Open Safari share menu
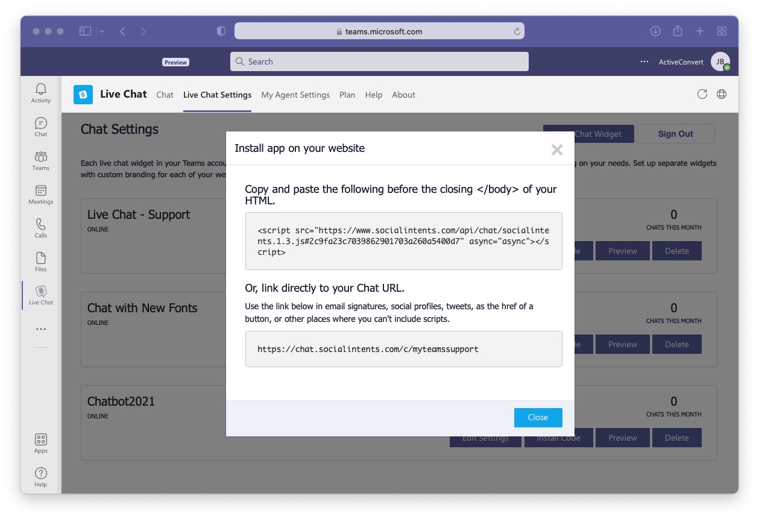Image resolution: width=759 pixels, height=519 pixels. tap(678, 31)
